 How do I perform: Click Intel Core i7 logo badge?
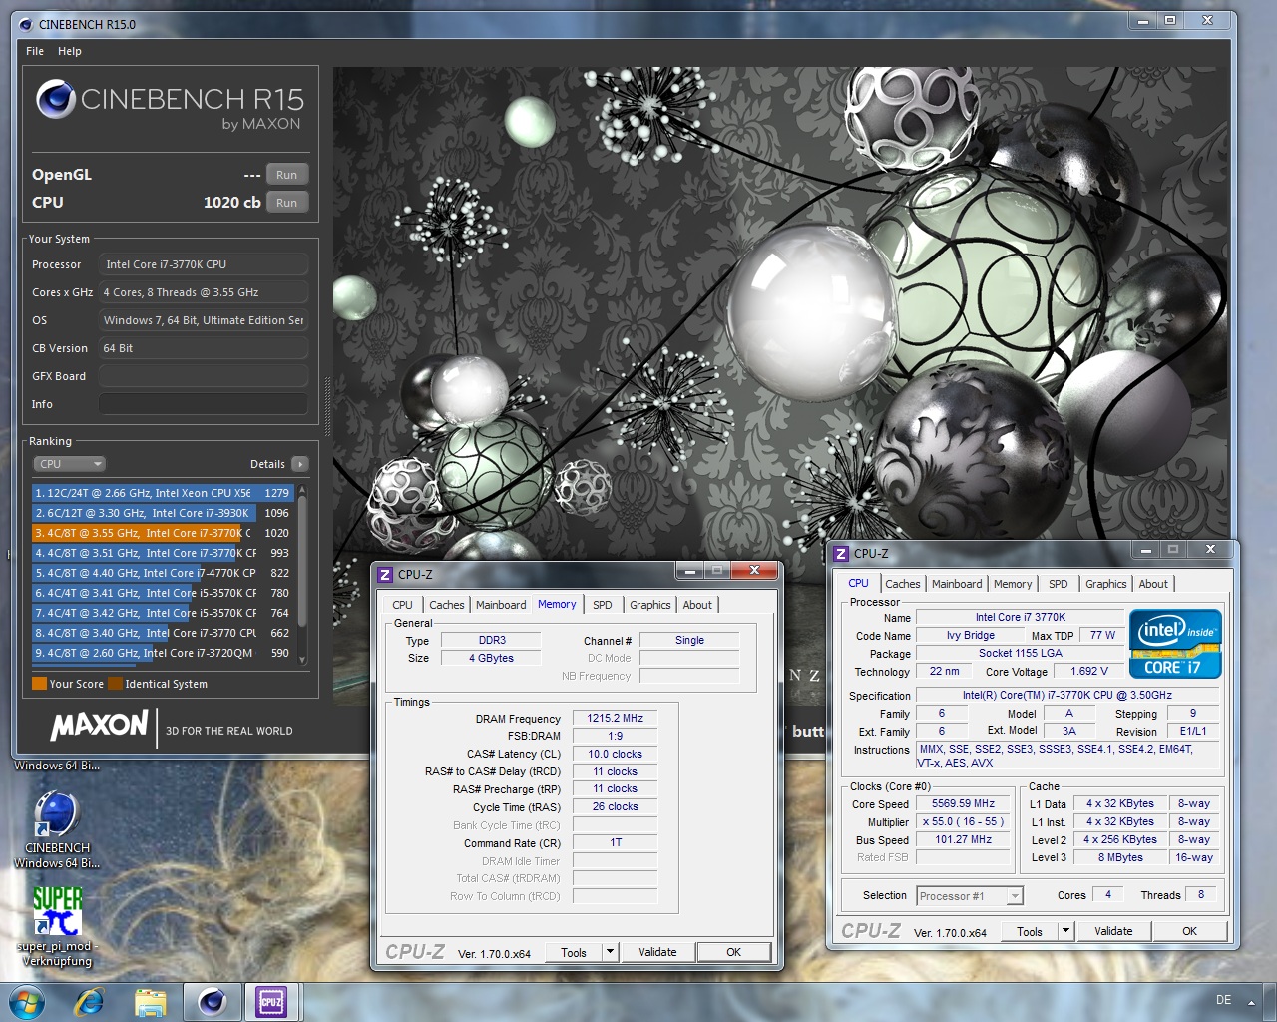click(1175, 644)
